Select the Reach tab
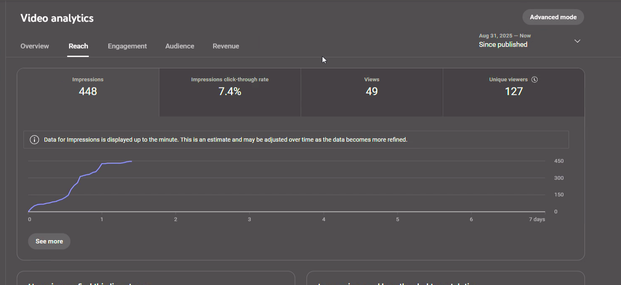Screen dimensions: 621x285 click(78, 46)
